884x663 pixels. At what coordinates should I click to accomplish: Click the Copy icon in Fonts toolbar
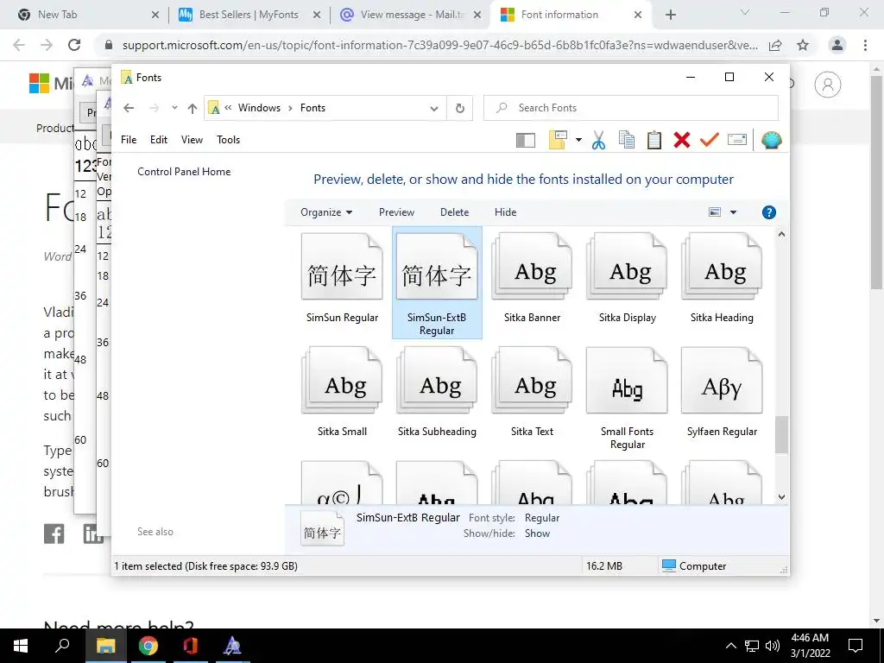coord(627,140)
